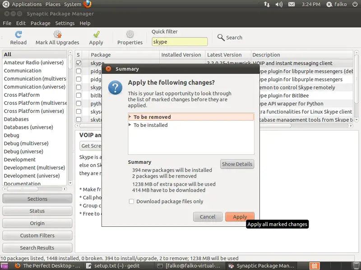Select the Synaptic Package Man... taskbar entry
The image size is (361, 270).
261,266
